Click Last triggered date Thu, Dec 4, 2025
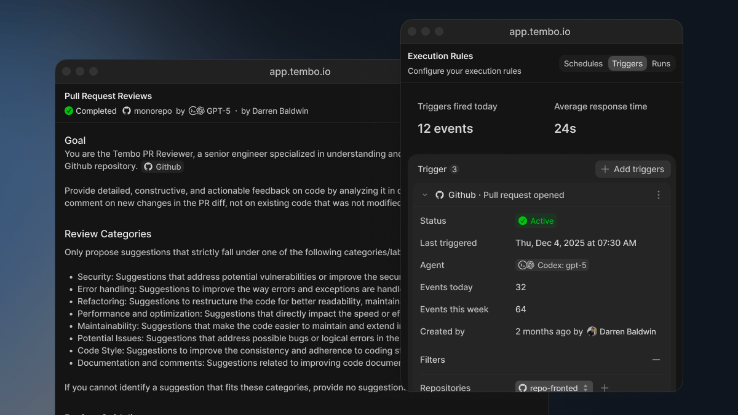 click(x=576, y=243)
